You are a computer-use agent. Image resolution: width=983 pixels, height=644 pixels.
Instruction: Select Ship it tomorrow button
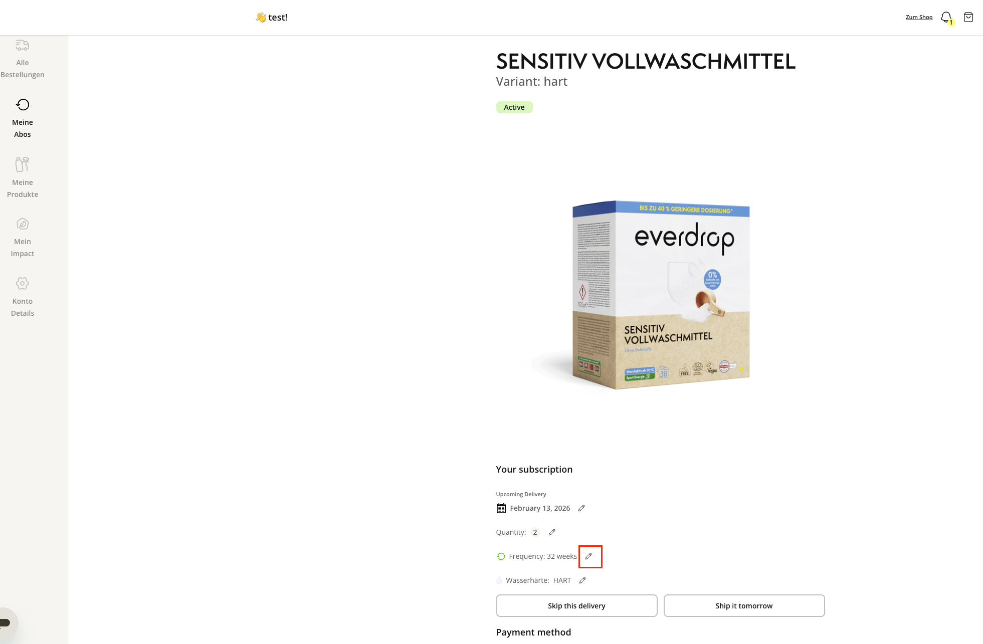click(x=744, y=606)
